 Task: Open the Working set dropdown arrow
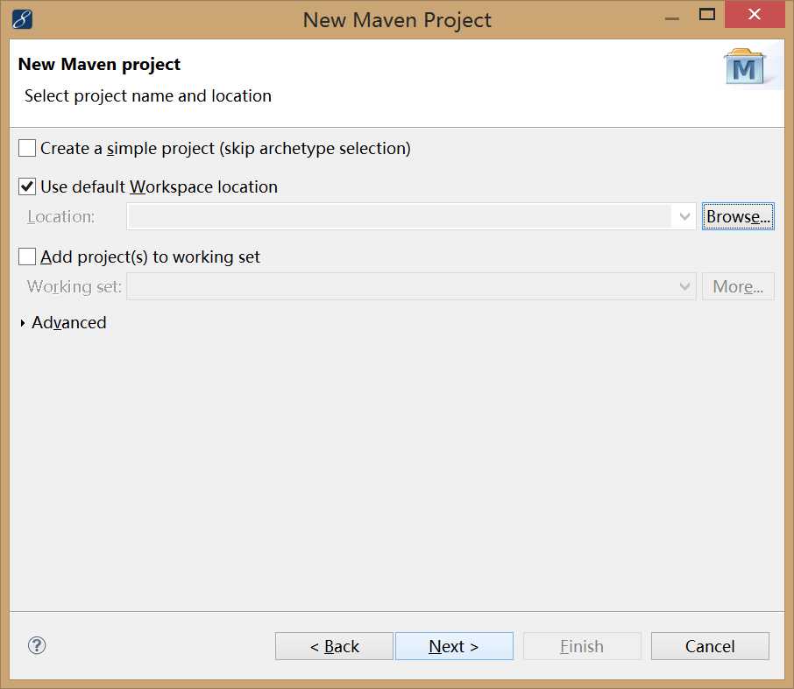pyautogui.click(x=684, y=286)
